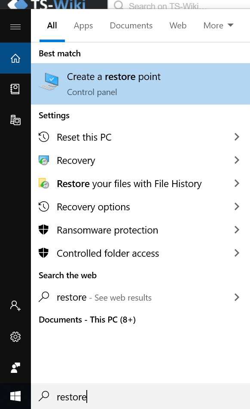This screenshot has height=409, width=250.
Task: Expand the More dropdown filter
Action: click(x=219, y=25)
